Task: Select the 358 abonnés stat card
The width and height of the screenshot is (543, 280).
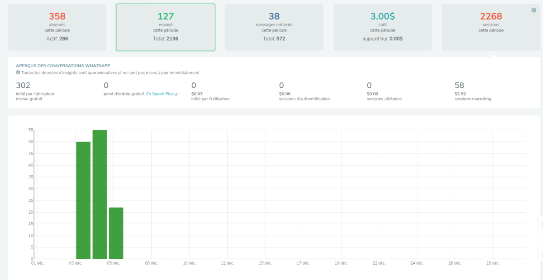Action: coord(57,27)
